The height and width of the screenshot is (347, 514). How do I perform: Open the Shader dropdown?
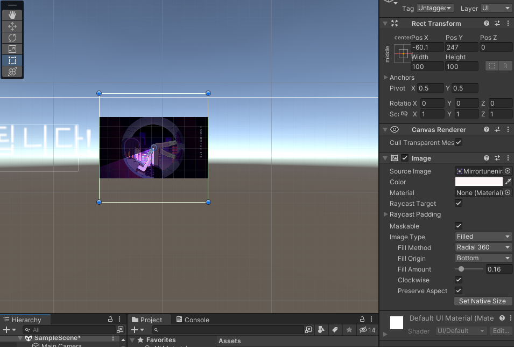(461, 331)
